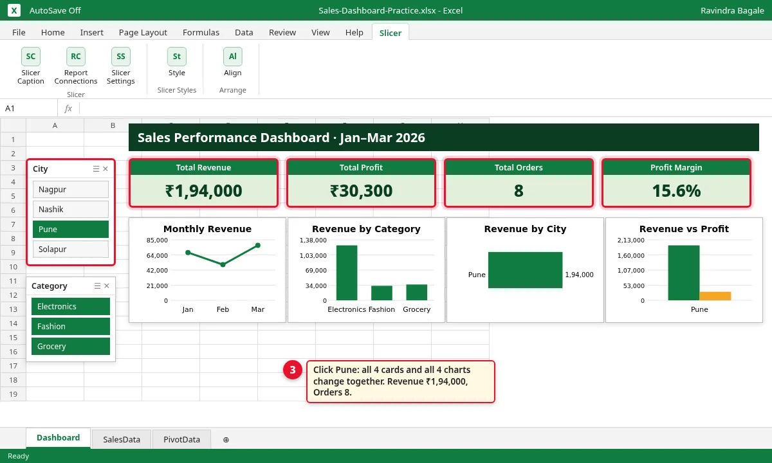The height and width of the screenshot is (463, 772).
Task: Switch to the Home ribbon tab
Action: pyautogui.click(x=53, y=32)
